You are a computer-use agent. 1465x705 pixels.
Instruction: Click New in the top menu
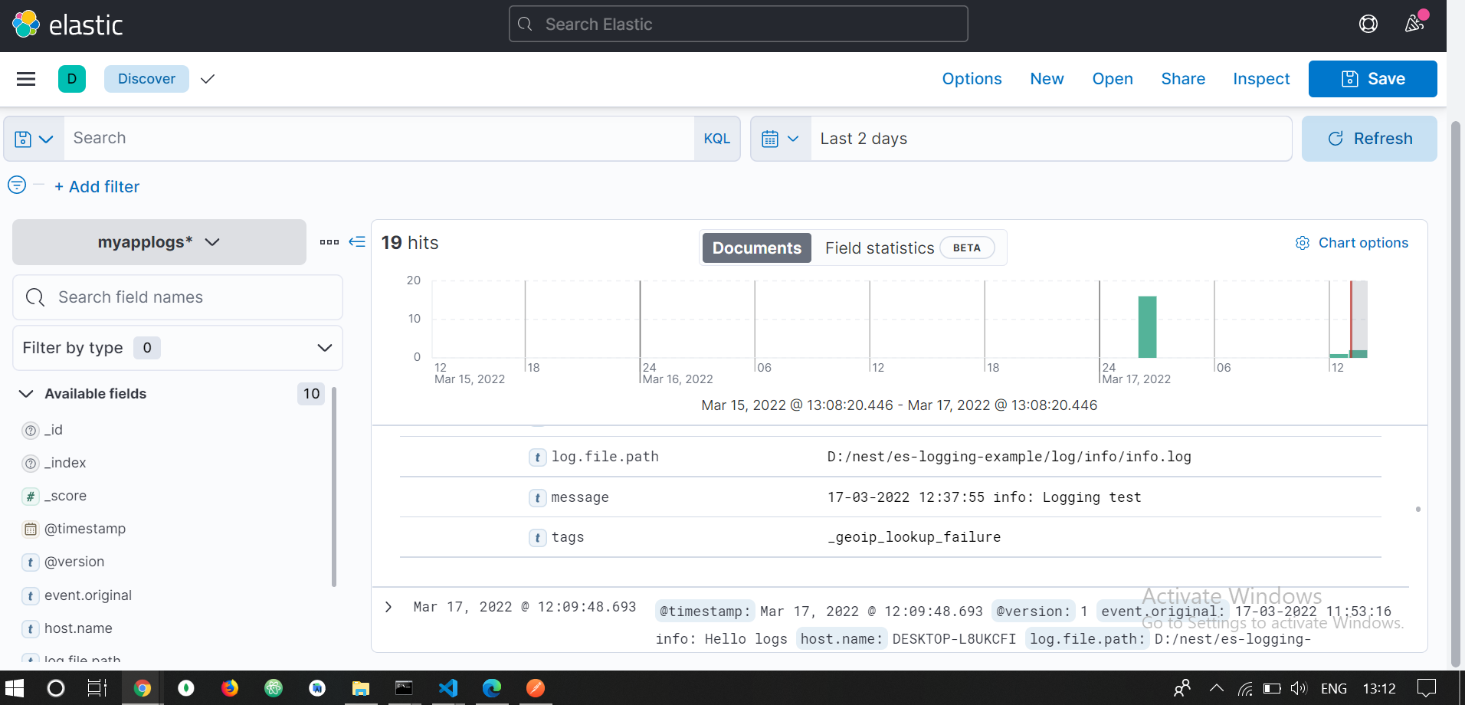[x=1047, y=79]
